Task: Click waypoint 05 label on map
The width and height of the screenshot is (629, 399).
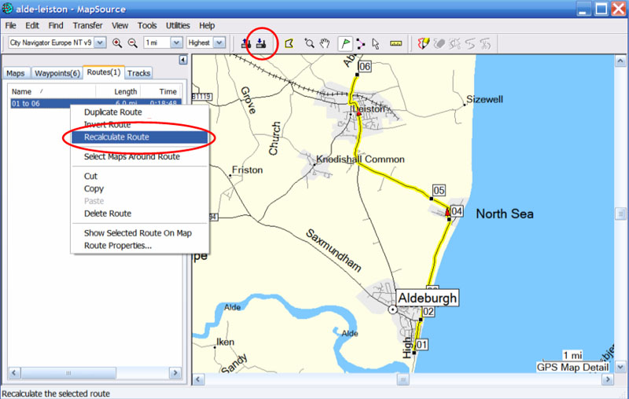Action: 439,190
